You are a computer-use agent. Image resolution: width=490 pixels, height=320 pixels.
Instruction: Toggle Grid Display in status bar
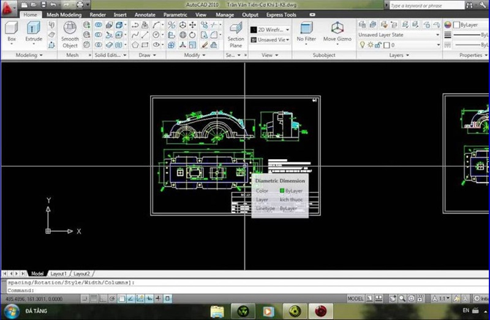[x=94, y=299]
